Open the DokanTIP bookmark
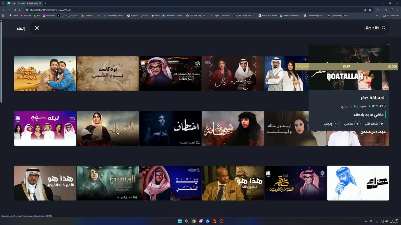The height and width of the screenshot is (225, 401). click(x=91, y=15)
